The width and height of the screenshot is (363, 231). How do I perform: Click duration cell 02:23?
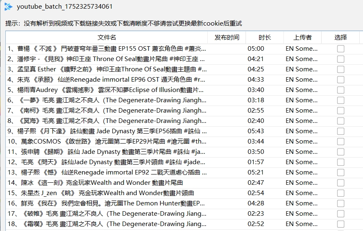tap(255, 214)
